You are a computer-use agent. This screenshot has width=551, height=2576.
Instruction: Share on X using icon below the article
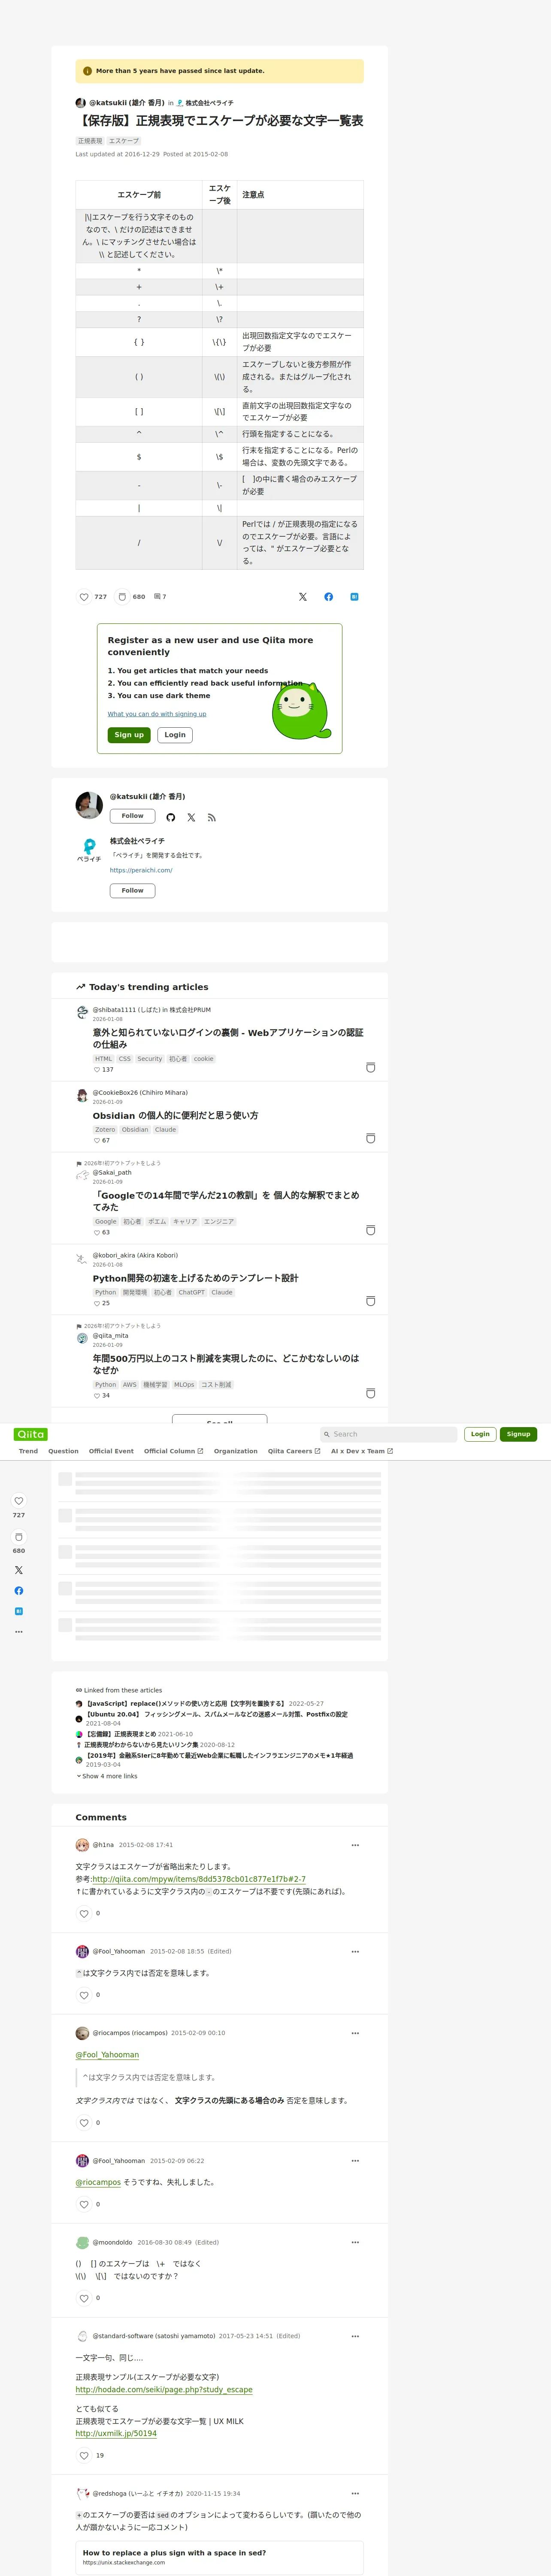[303, 597]
